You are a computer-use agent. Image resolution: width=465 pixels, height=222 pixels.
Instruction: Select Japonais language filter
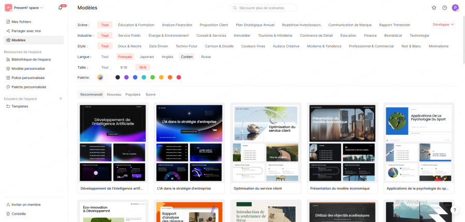click(x=147, y=57)
